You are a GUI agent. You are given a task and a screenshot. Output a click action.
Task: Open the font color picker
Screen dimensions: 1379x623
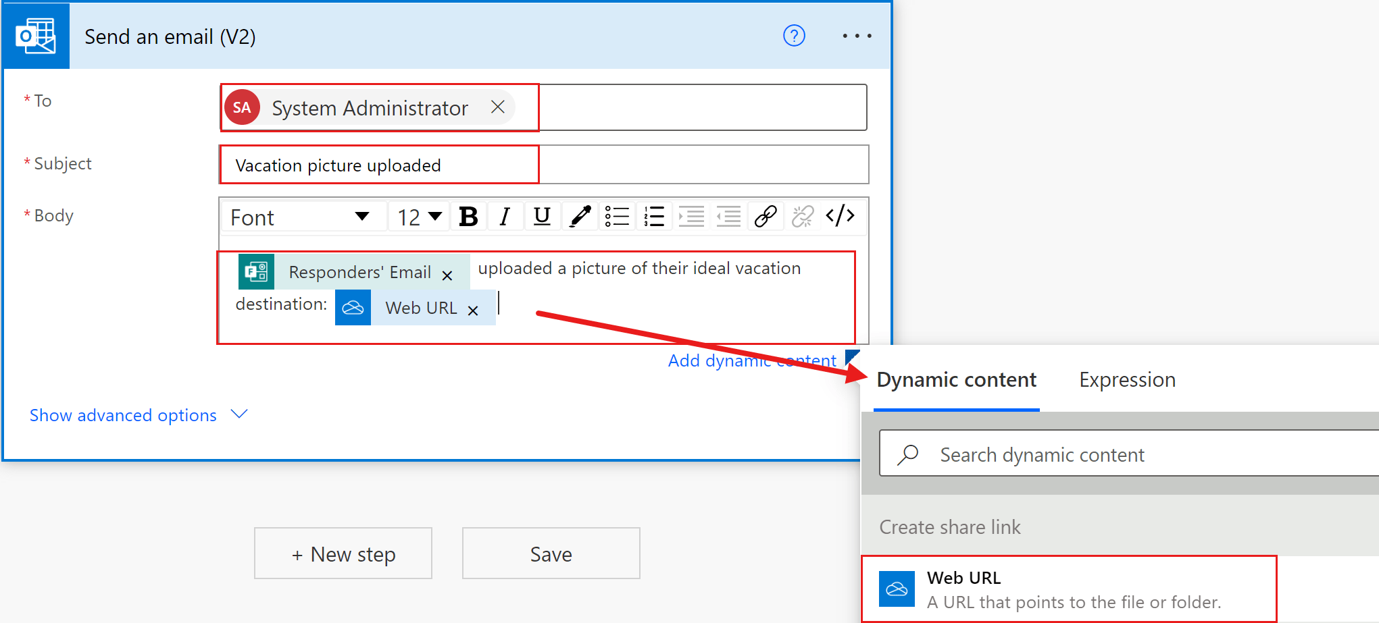[x=580, y=216]
